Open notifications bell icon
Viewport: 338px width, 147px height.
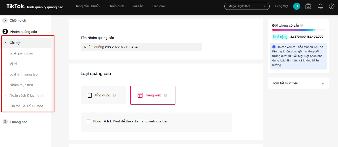(x=321, y=6)
